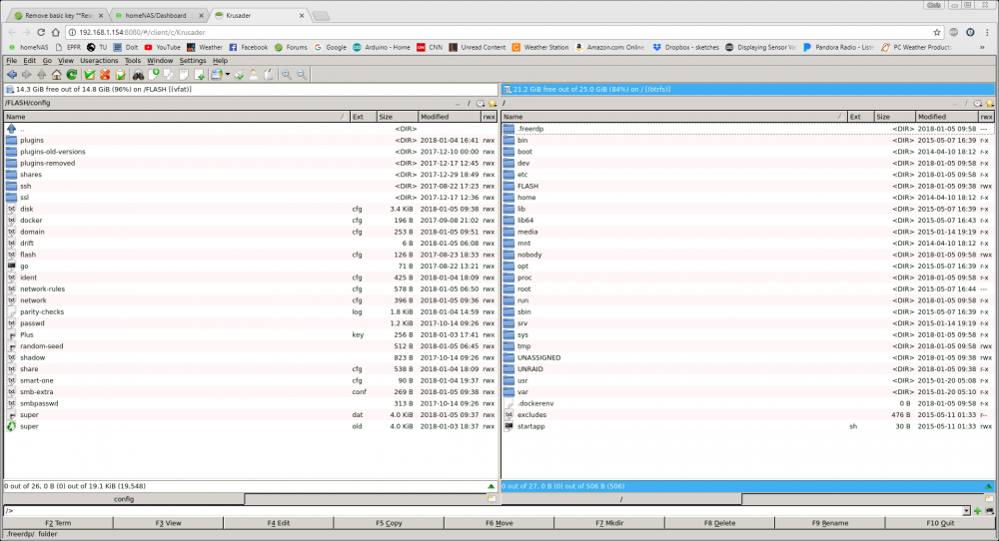Click the browser home icon
Image resolution: width=999 pixels, height=541 pixels.
pyautogui.click(x=55, y=33)
